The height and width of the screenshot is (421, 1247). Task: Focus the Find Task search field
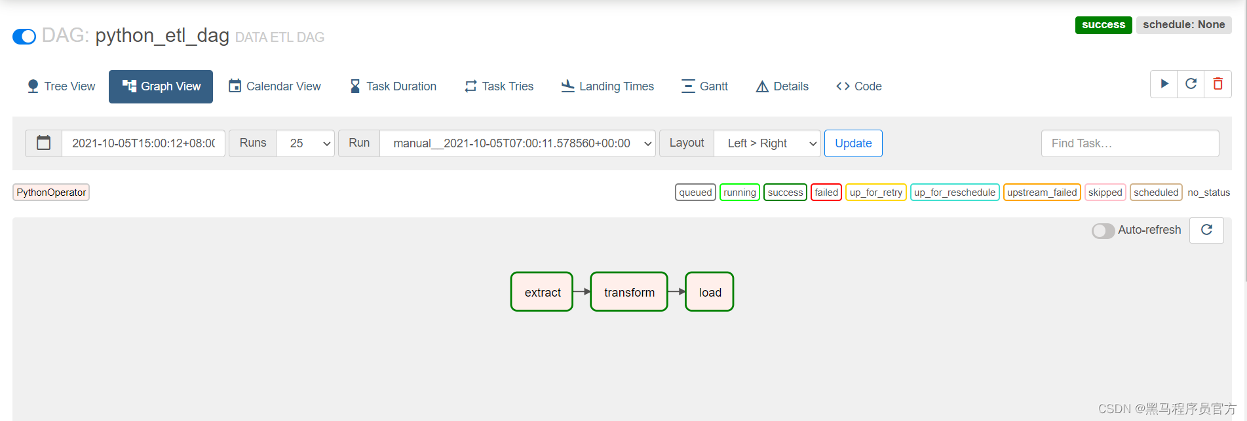[x=1130, y=143]
